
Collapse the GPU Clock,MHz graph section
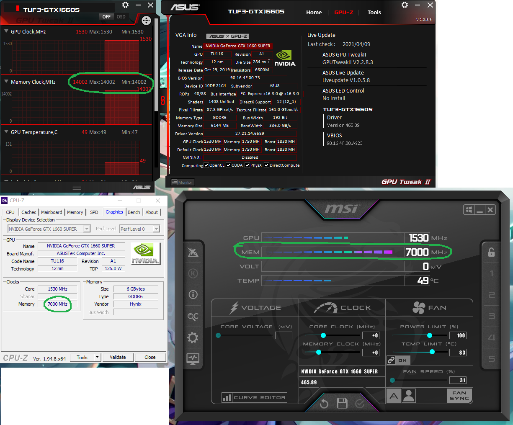(6, 31)
